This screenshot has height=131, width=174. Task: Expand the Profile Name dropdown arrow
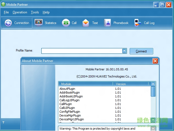[x=124, y=51]
